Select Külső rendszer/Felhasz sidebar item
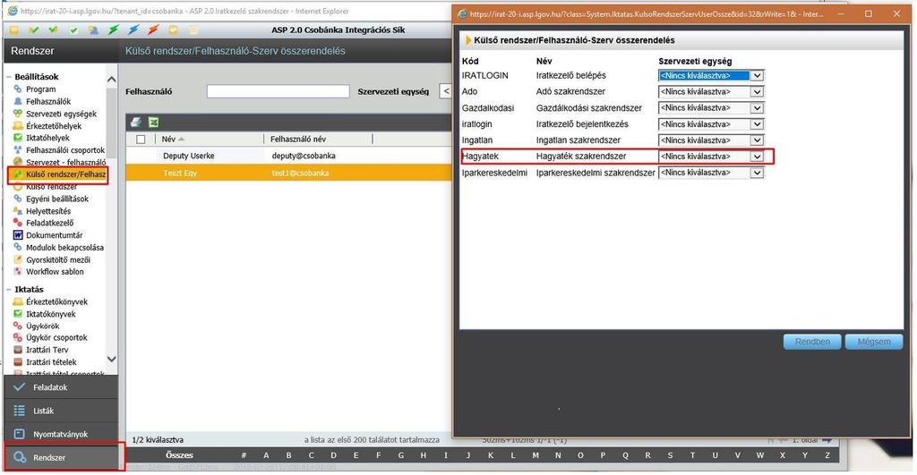Screen dimensions: 917x475 pyautogui.click(x=66, y=174)
